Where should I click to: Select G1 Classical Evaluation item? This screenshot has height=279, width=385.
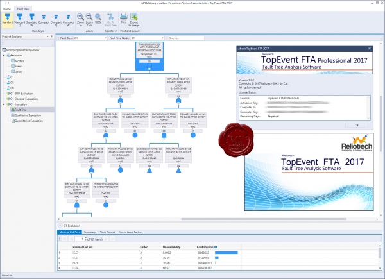pos(22,99)
